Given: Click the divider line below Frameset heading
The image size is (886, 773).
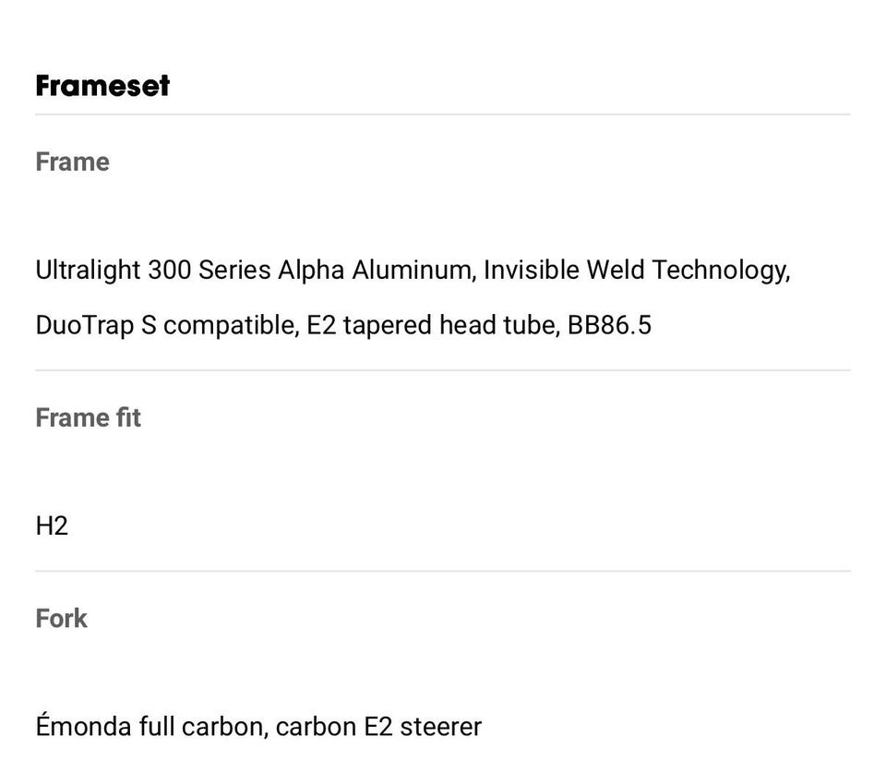Looking at the screenshot, I should (x=443, y=115).
